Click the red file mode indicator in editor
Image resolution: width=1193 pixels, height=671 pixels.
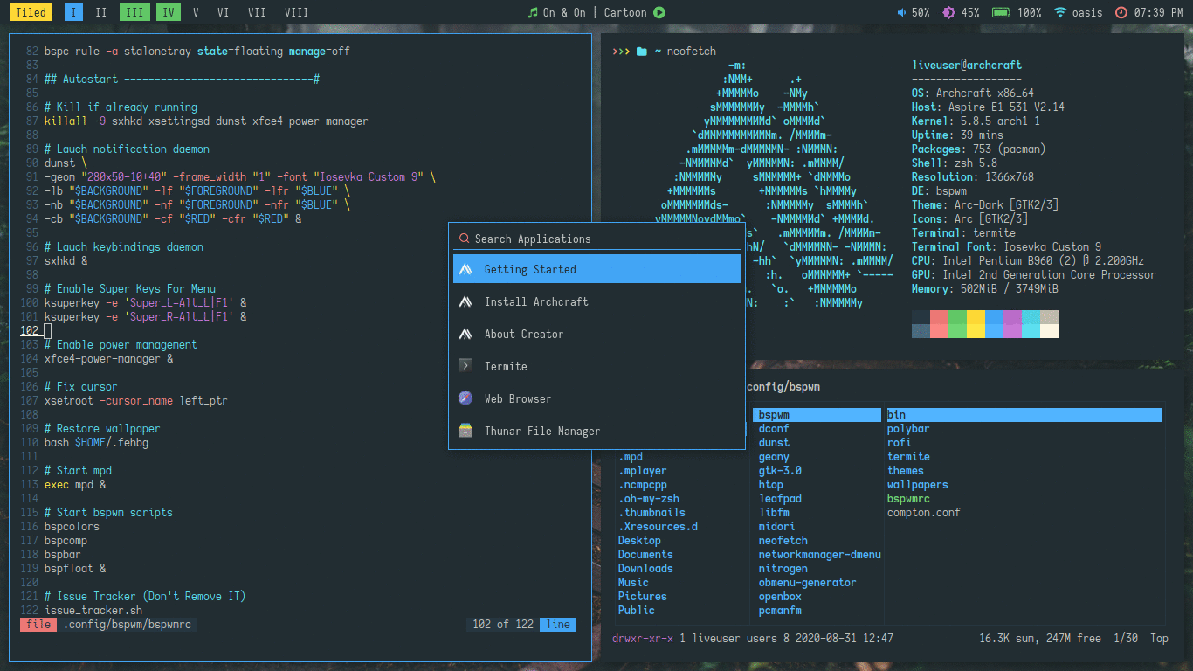(38, 625)
